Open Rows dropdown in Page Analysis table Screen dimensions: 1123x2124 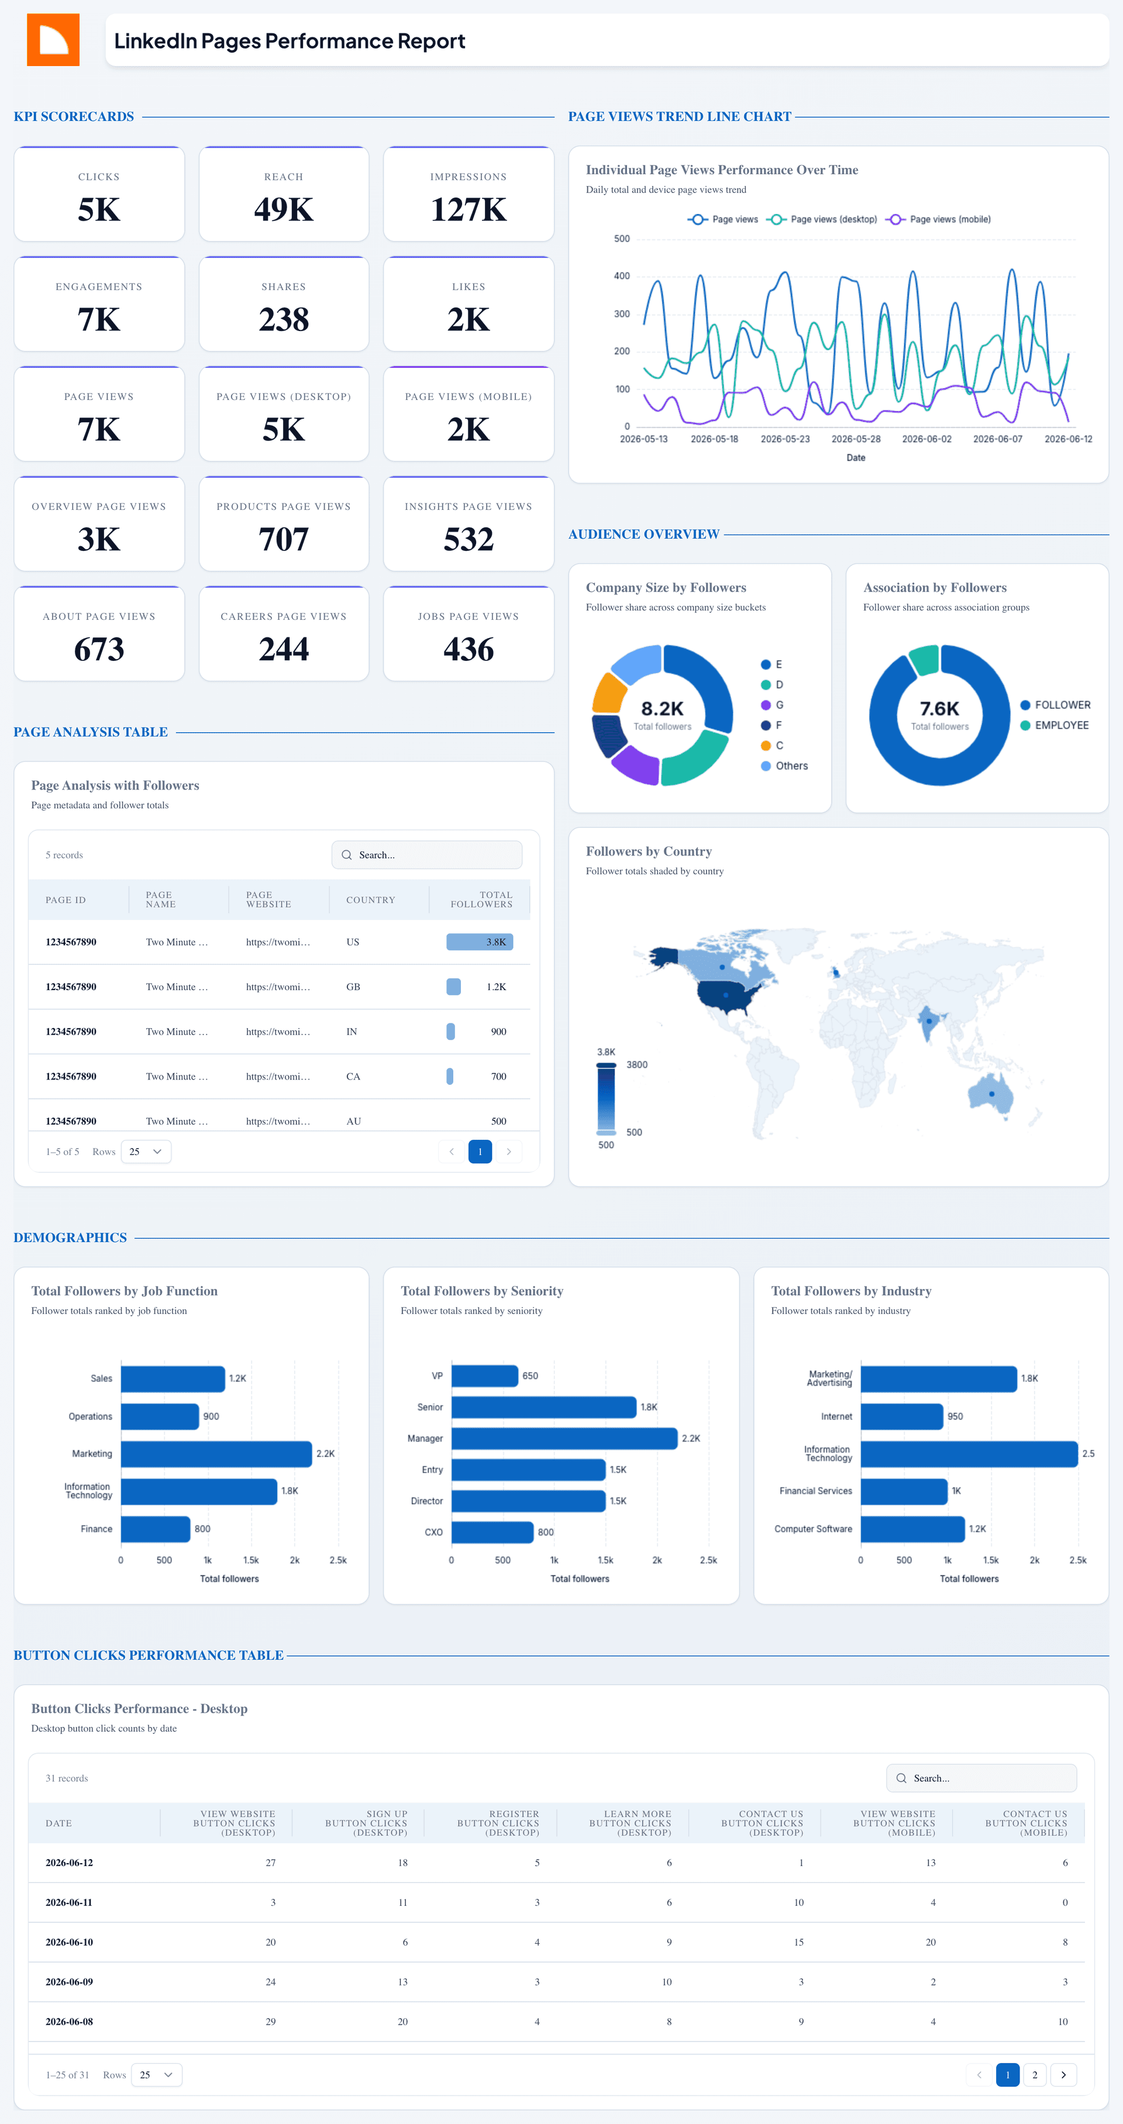point(146,1152)
